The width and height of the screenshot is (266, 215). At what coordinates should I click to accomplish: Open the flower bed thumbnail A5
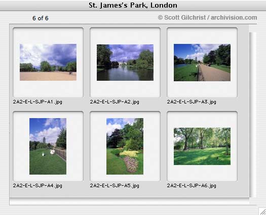125,146
